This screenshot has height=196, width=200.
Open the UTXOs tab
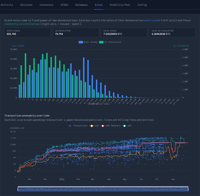point(64,5)
